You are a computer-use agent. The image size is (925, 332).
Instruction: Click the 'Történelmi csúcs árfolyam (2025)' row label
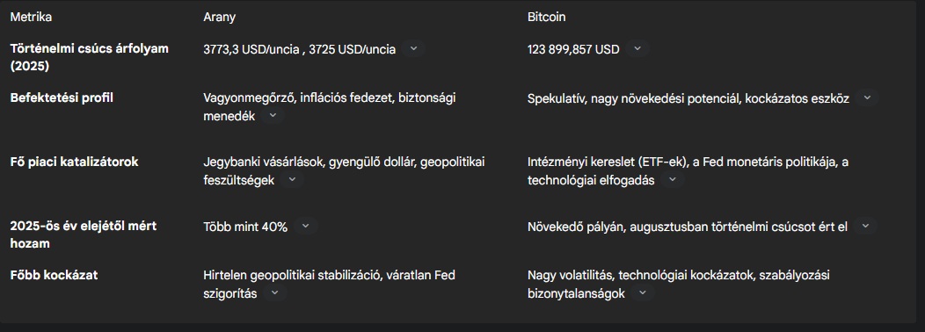point(89,57)
